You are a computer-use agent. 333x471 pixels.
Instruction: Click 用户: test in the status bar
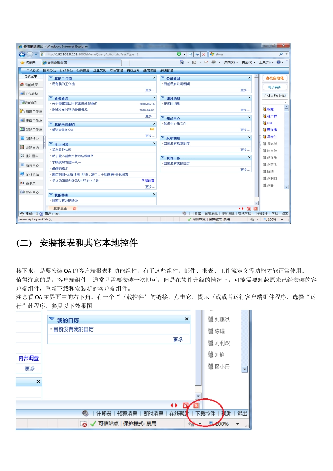click(x=52, y=213)
